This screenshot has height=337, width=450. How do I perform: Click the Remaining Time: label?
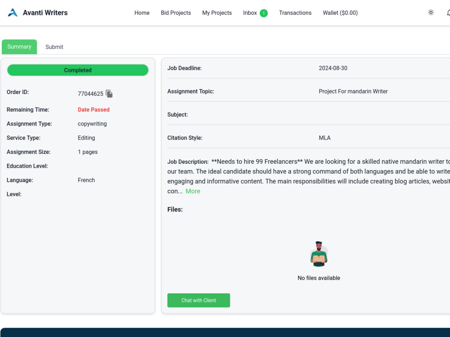tap(28, 110)
